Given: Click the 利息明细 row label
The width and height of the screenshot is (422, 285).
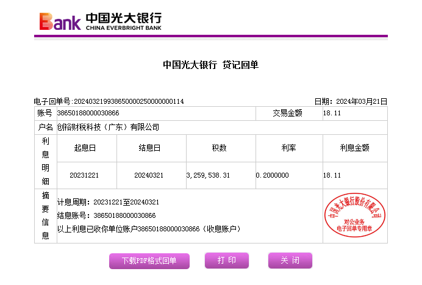Looking at the screenshot, I should (46, 161).
